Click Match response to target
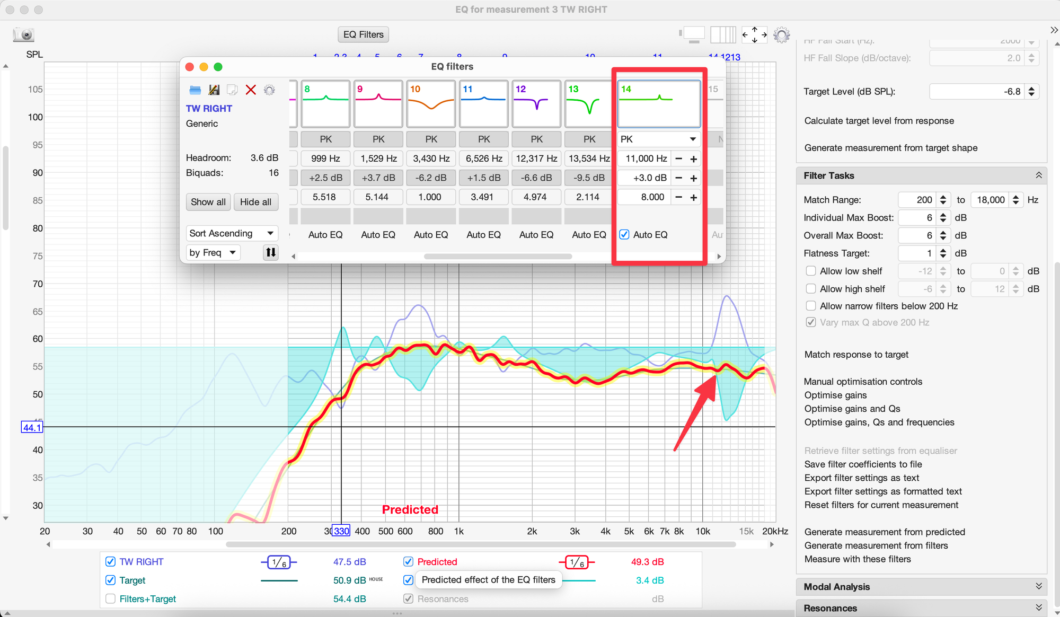Image resolution: width=1060 pixels, height=617 pixels. click(x=856, y=354)
